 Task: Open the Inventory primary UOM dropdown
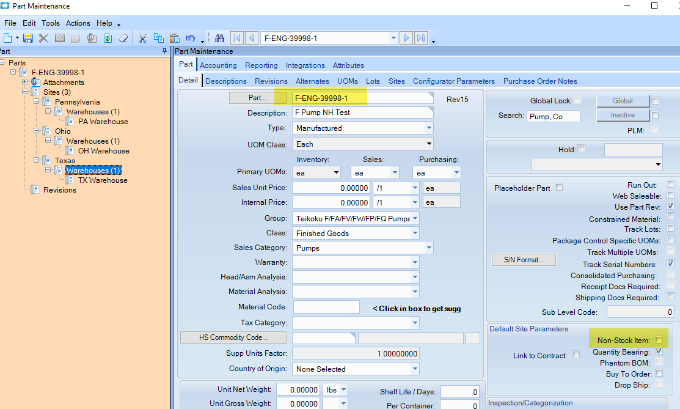[336, 173]
